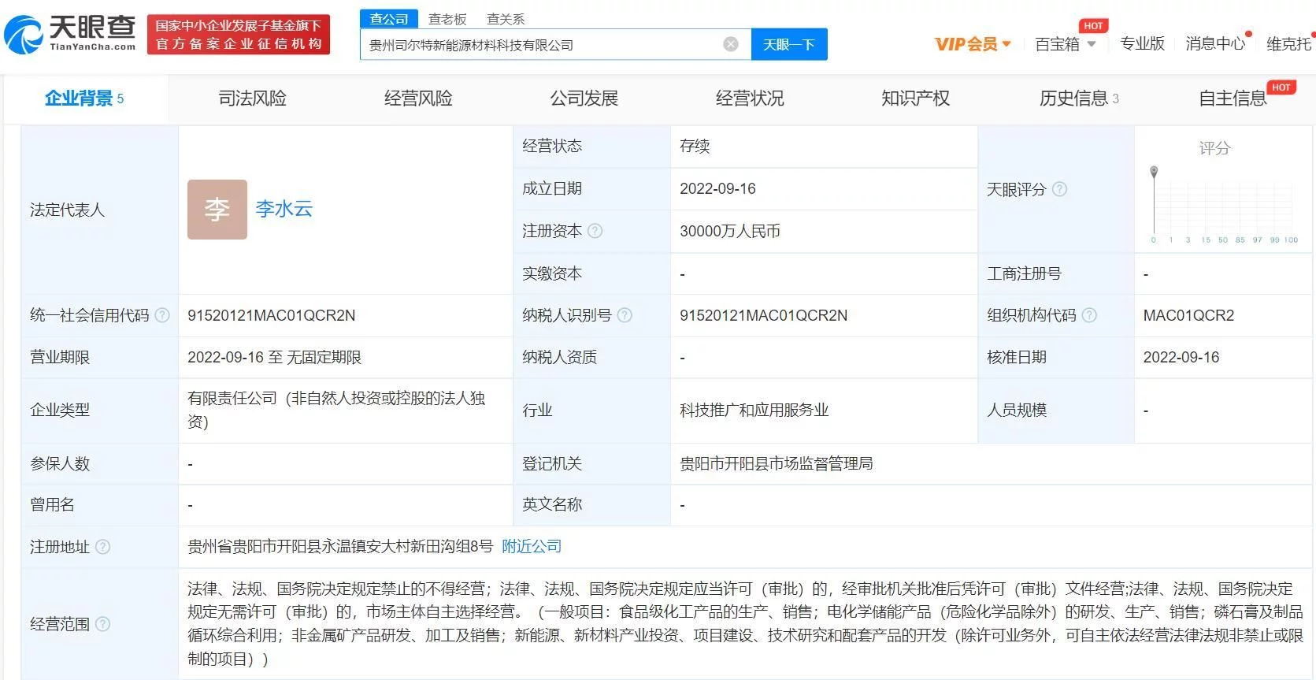Open the 维克托 user account menu
The height and width of the screenshot is (680, 1316).
coord(1289,44)
